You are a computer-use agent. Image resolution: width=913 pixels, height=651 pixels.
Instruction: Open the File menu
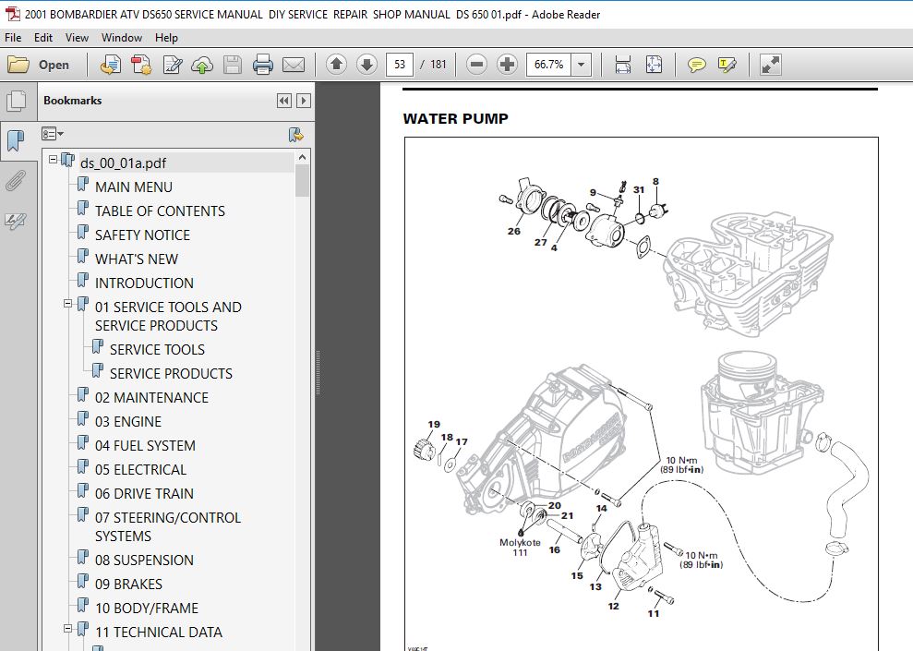tap(13, 37)
